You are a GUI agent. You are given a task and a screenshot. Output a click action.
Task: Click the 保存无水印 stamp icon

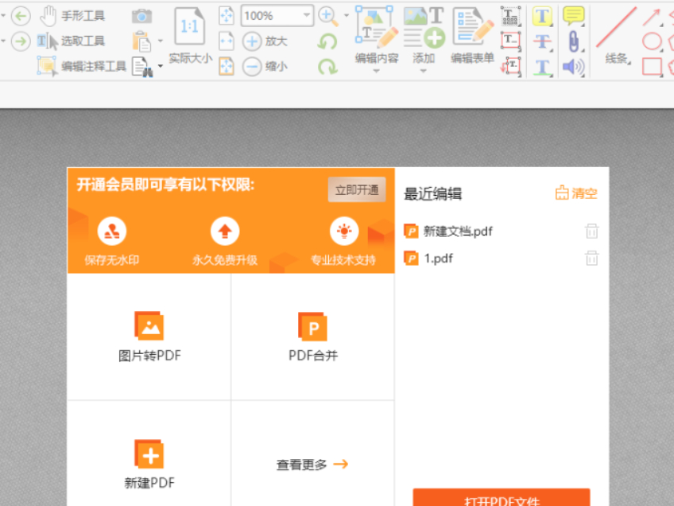tap(112, 231)
